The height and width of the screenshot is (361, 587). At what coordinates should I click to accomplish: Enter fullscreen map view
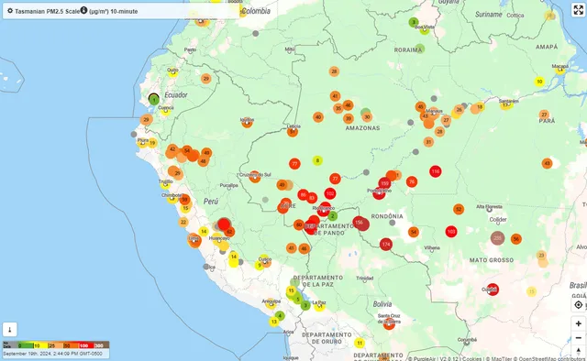579,10
